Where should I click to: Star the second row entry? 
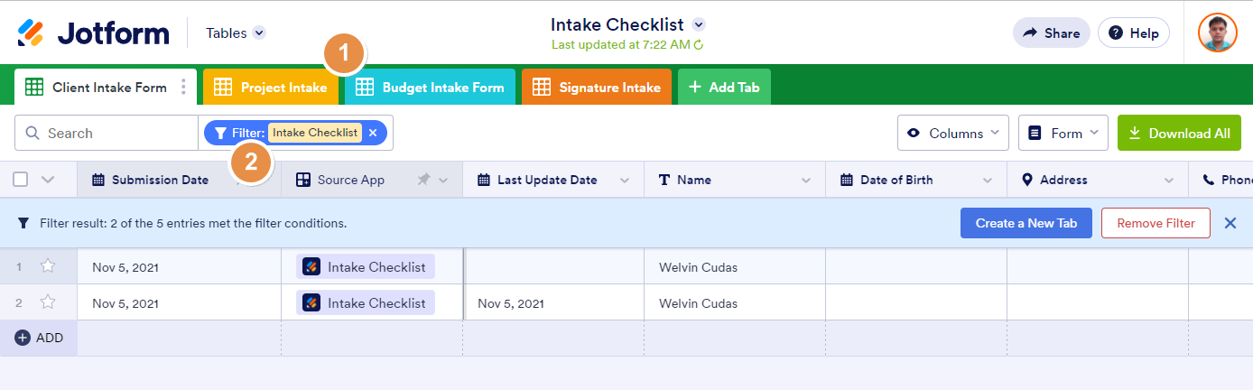coord(48,302)
